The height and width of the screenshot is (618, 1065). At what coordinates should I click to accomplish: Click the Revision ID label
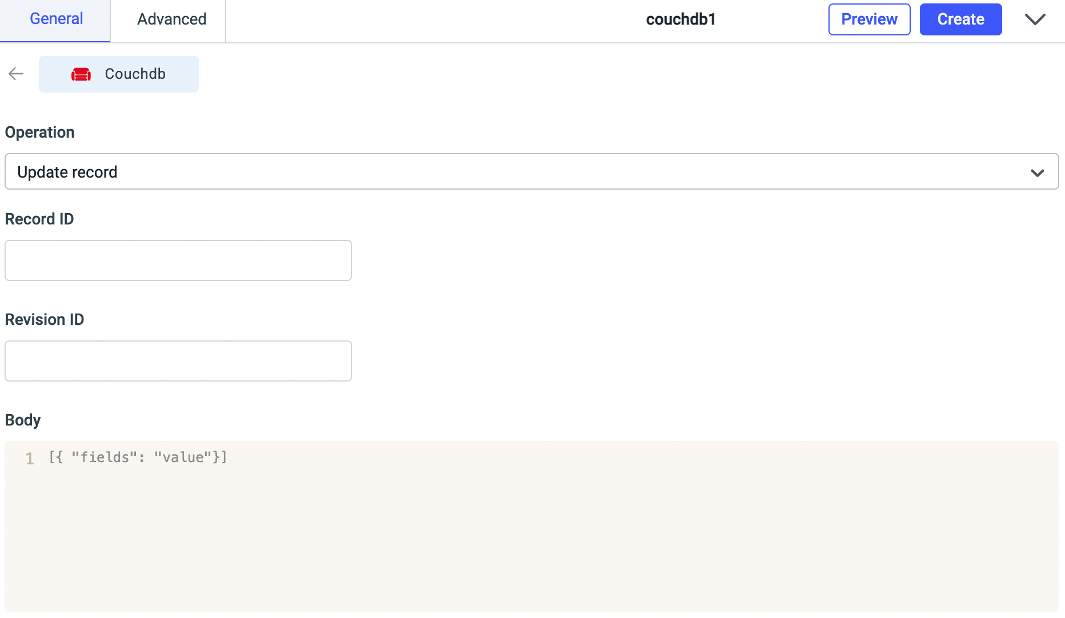(45, 320)
